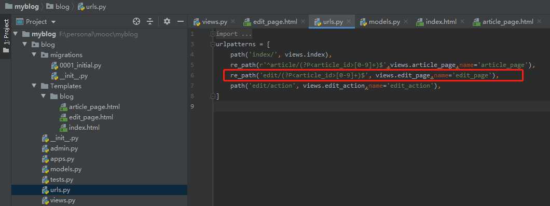Select blog package __init__.py file
This screenshot has height=206, width=550.
pos(60,138)
